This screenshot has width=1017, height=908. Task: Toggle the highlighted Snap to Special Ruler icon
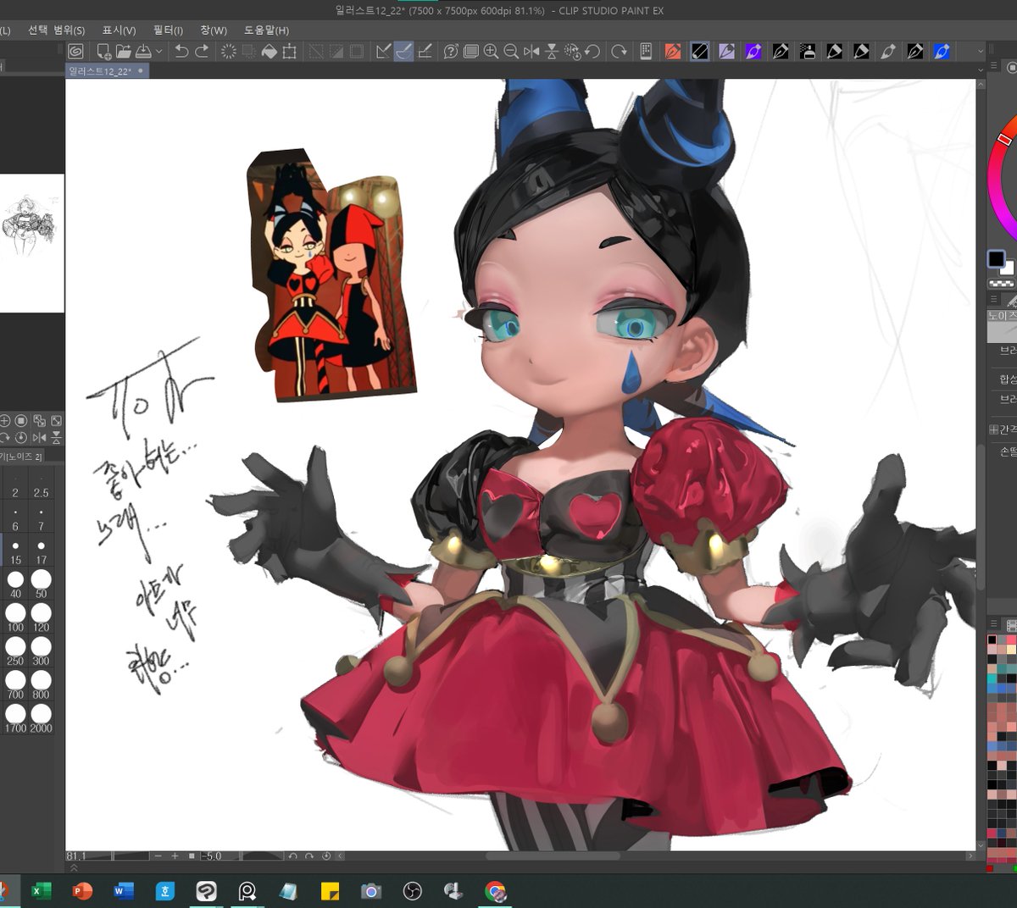pos(404,52)
